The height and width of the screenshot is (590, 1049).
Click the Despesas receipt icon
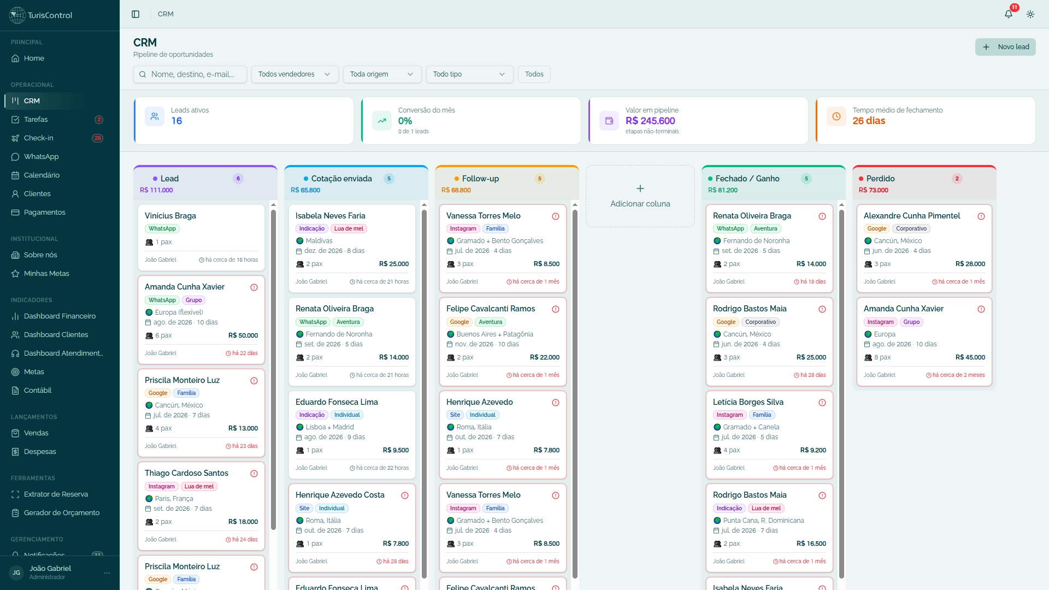tap(15, 452)
